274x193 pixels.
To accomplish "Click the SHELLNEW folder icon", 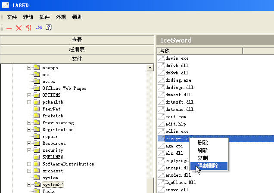I will coord(37,157).
